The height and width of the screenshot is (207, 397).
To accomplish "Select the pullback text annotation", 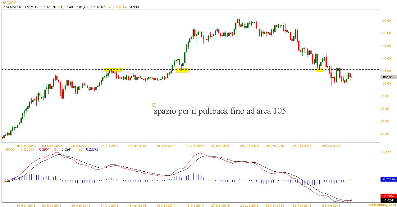I will click(x=220, y=111).
